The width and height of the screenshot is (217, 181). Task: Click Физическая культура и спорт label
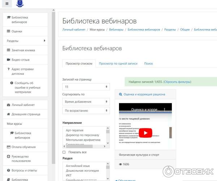pos(139,155)
